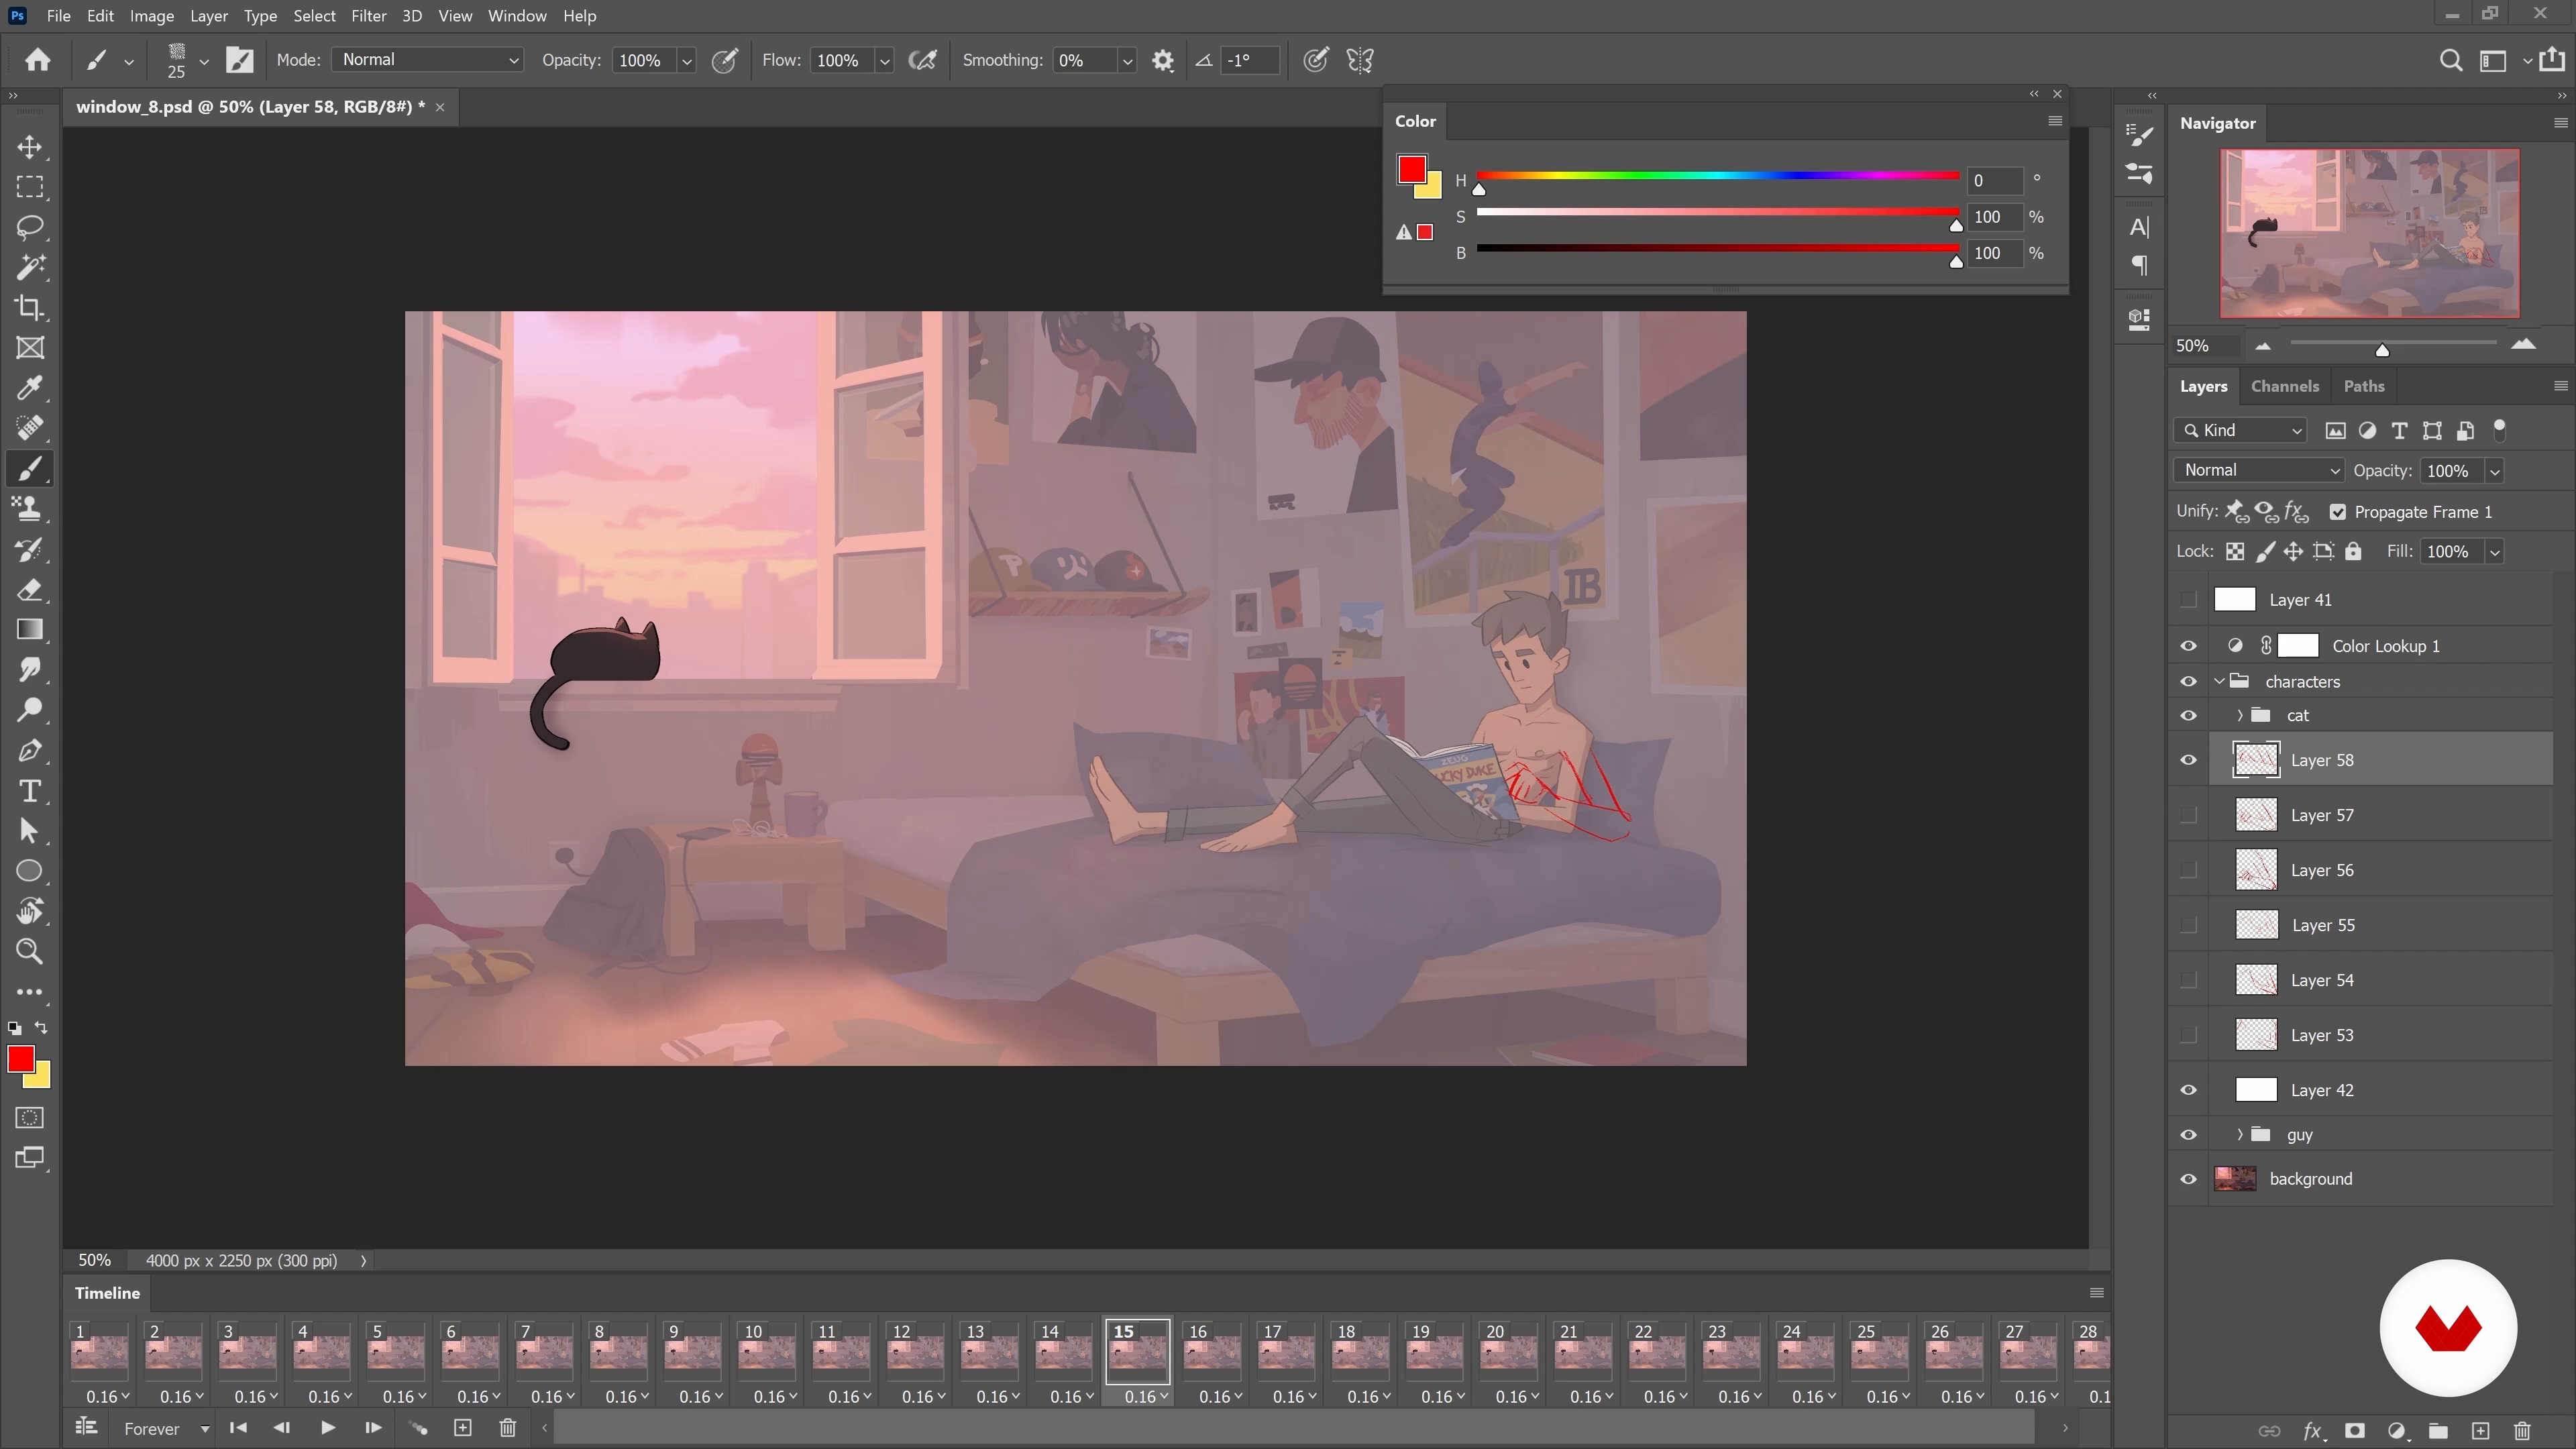Image resolution: width=2576 pixels, height=1449 pixels.
Task: Select the Clone Stamp tool
Action: pos(30,509)
